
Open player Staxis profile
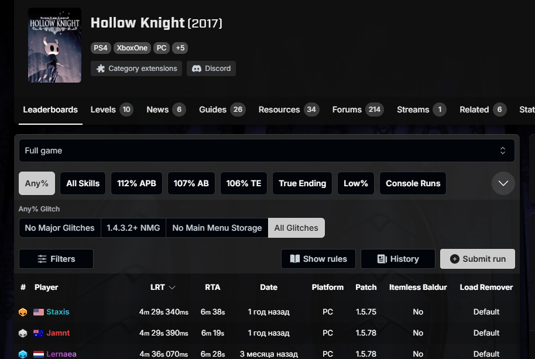pyautogui.click(x=58, y=312)
